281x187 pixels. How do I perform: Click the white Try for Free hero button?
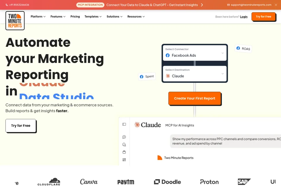pyautogui.click(x=21, y=126)
